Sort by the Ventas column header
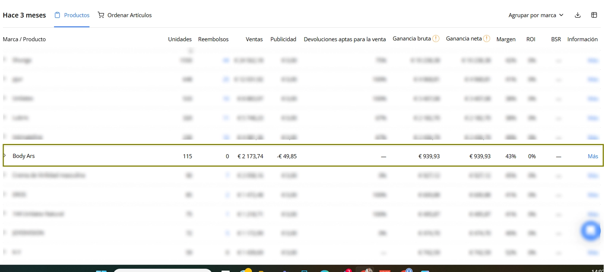 pos(254,39)
